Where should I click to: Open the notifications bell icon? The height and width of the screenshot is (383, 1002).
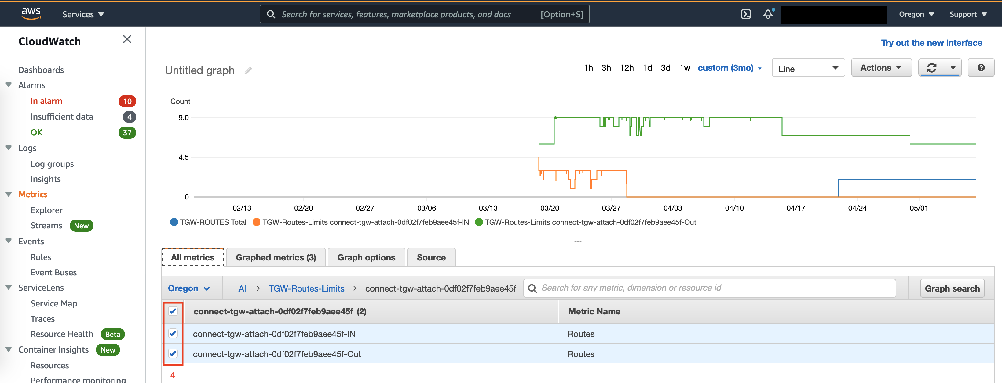tap(768, 14)
